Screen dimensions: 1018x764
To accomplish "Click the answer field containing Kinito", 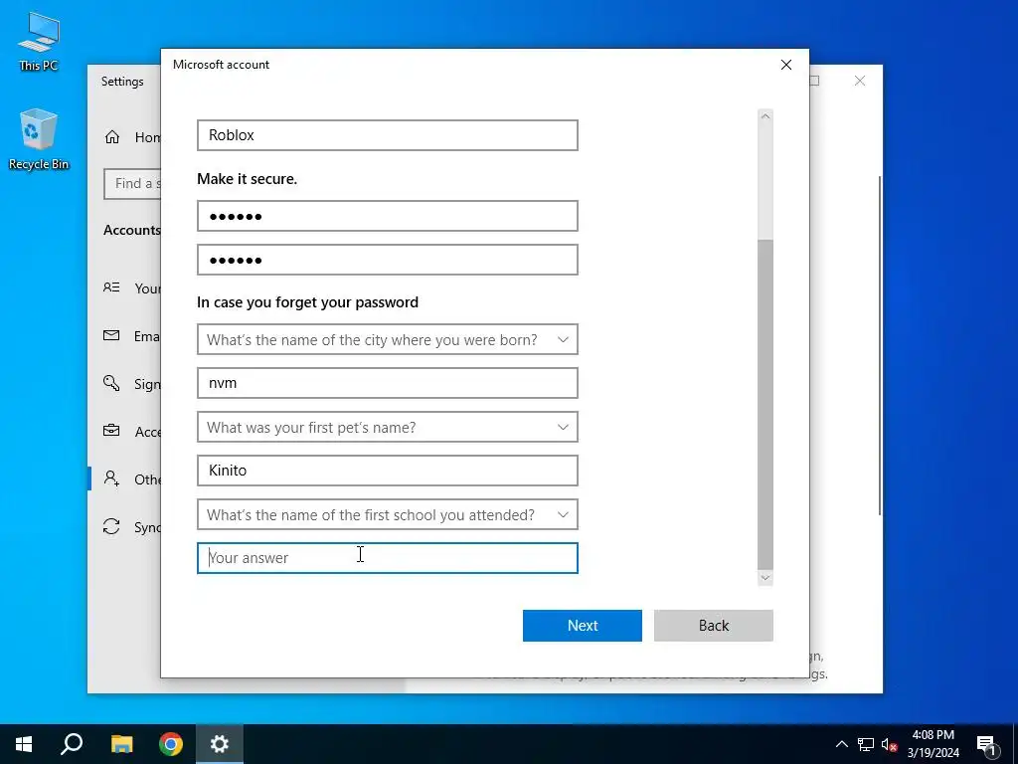I will click(388, 471).
